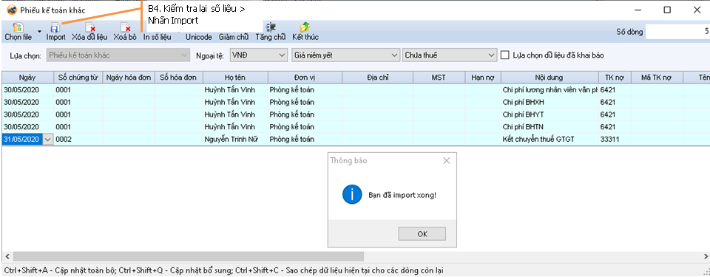This screenshot has height=277, width=710.
Task: Click the Kết thúc exit icon
Action: point(305,27)
